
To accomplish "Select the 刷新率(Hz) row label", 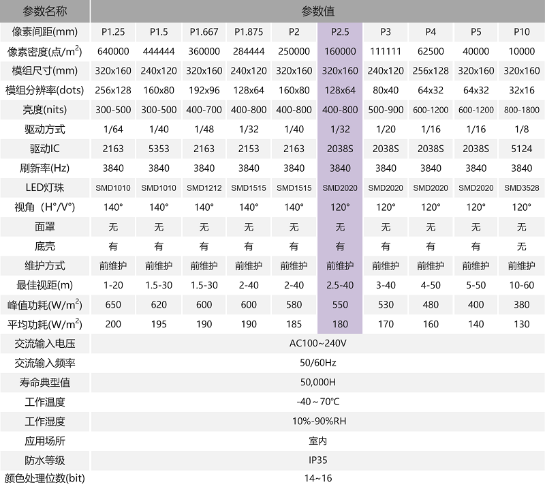I will pyautogui.click(x=45, y=168).
